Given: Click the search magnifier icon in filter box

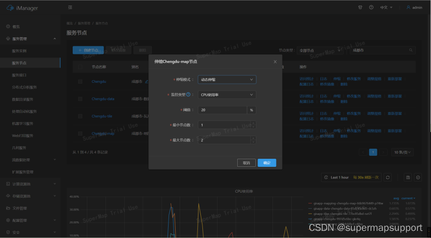Looking at the screenshot, I should click(412, 50).
